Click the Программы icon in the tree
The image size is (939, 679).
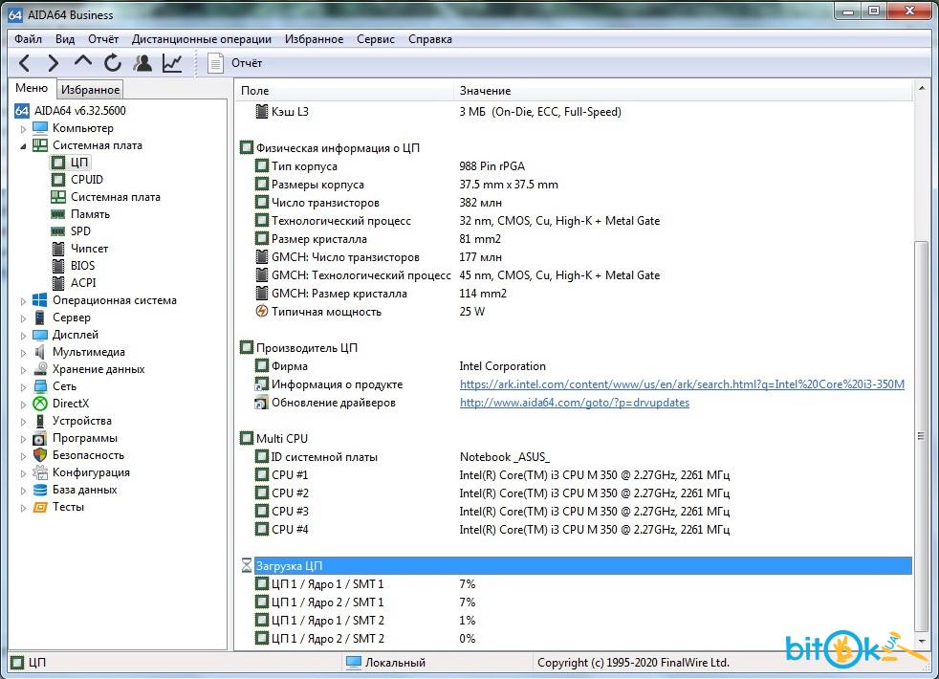(x=40, y=438)
